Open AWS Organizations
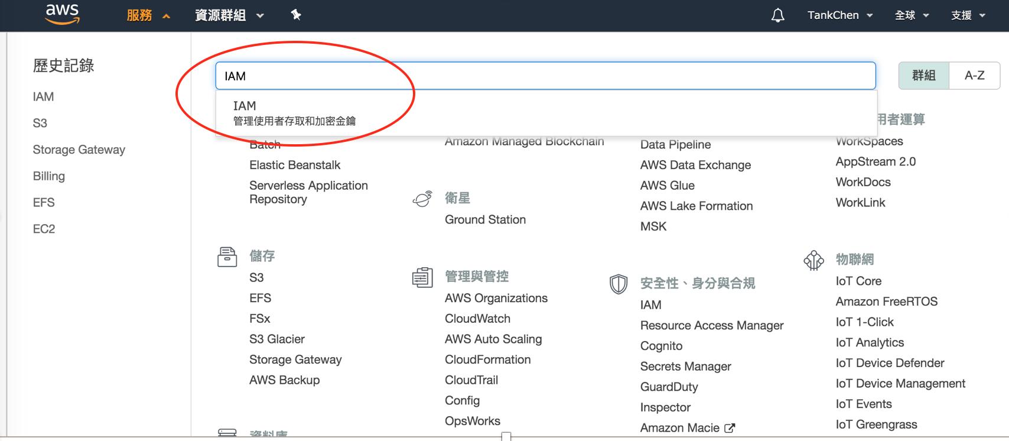Viewport: 1009px width, 441px height. (x=496, y=299)
